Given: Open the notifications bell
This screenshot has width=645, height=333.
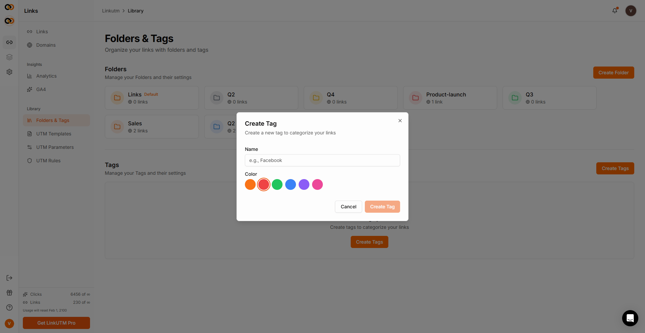Looking at the screenshot, I should tap(615, 11).
